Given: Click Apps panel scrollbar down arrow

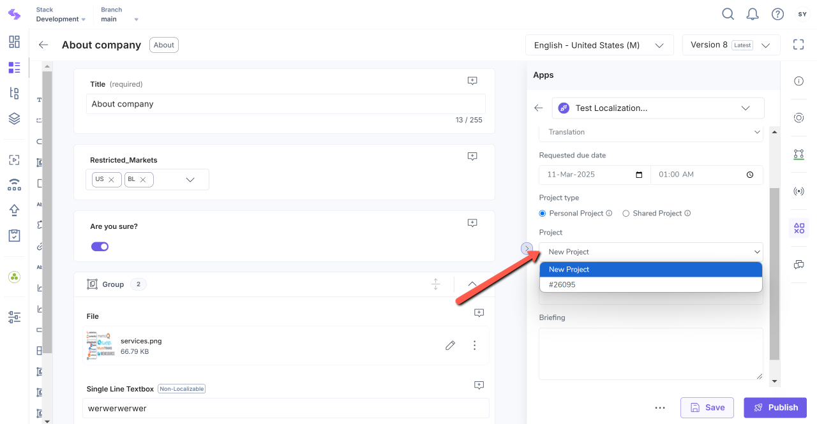Looking at the screenshot, I should (775, 381).
